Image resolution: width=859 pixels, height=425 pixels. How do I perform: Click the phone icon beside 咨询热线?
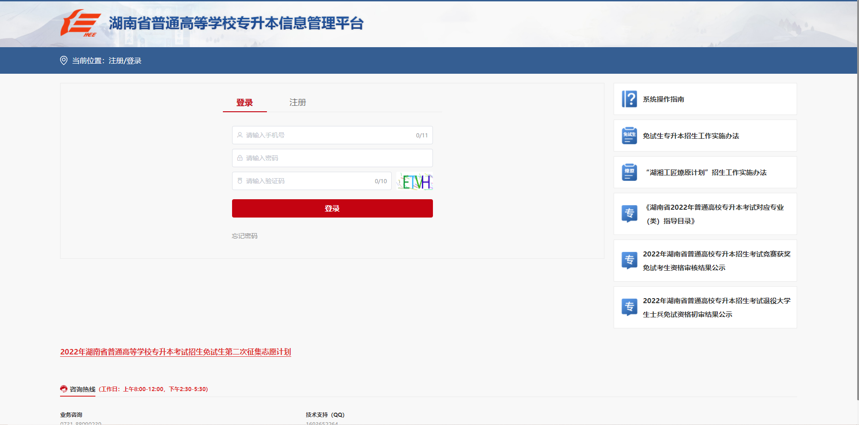coord(63,389)
